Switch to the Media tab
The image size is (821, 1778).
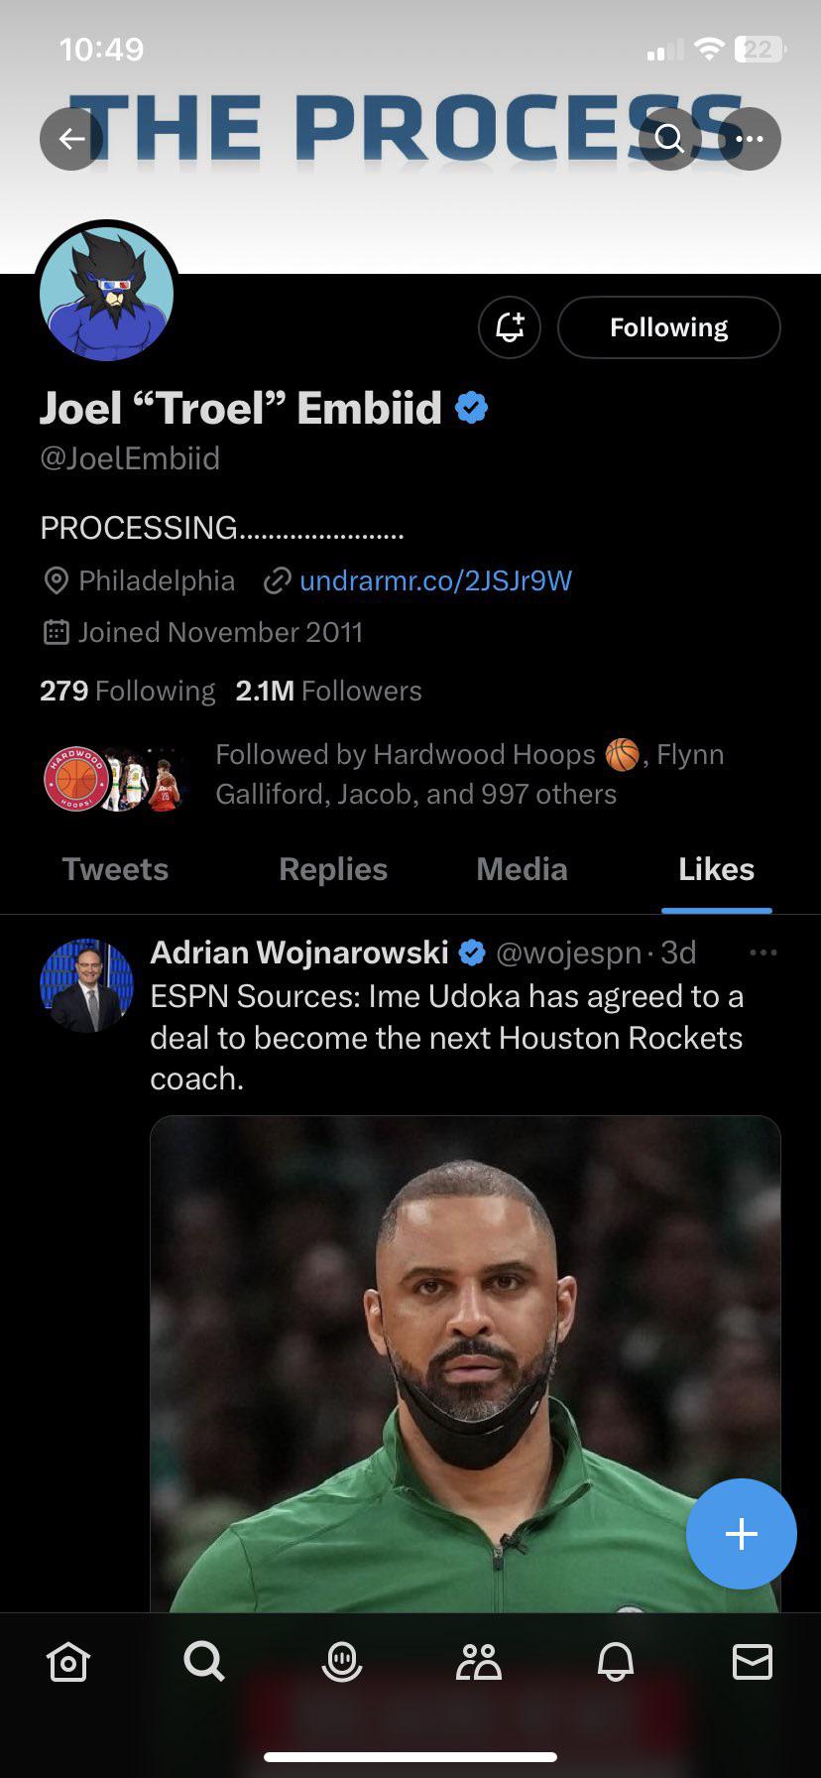coord(522,869)
